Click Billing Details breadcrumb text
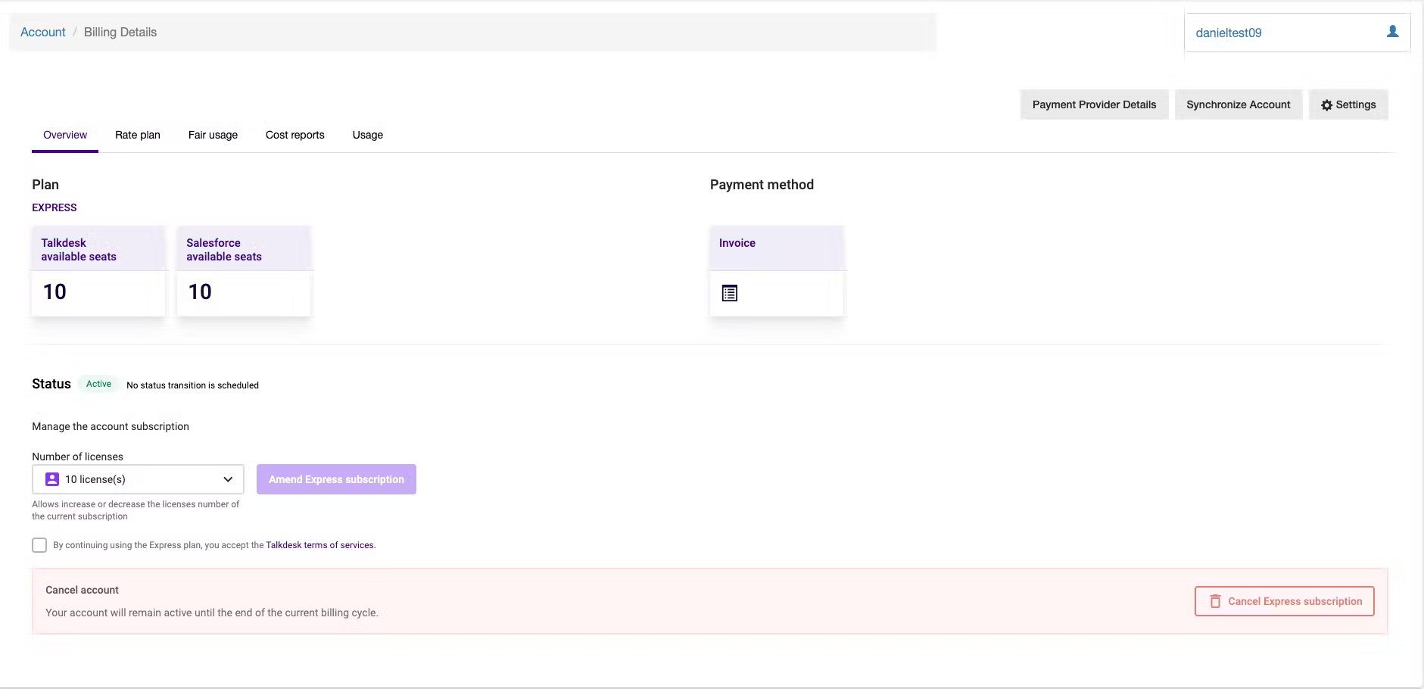This screenshot has height=689, width=1424. coord(120,32)
